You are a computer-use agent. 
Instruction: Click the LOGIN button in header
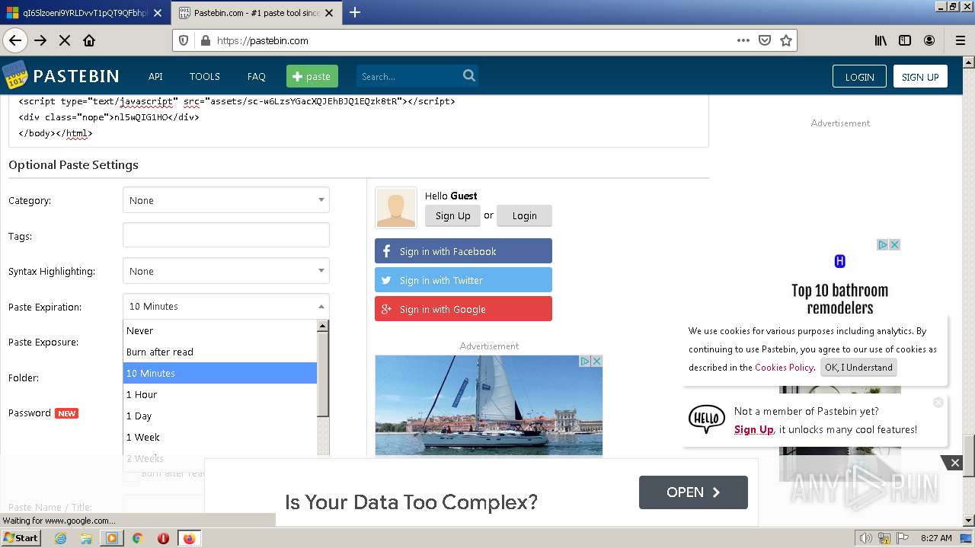tap(859, 76)
